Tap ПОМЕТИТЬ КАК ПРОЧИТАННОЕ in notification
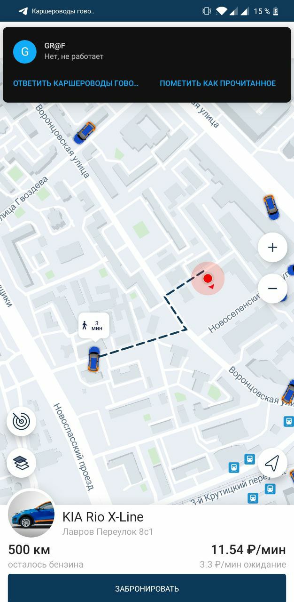This screenshot has width=294, height=602. pos(217,83)
